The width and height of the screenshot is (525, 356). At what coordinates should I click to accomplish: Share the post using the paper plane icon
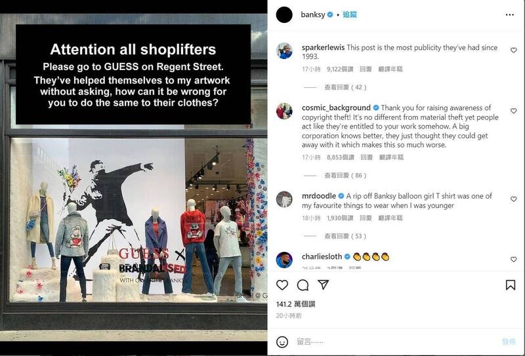coord(323,285)
